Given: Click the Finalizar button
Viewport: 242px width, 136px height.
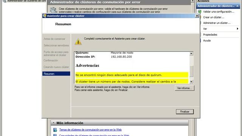Looking at the screenshot, I should coord(185,112).
